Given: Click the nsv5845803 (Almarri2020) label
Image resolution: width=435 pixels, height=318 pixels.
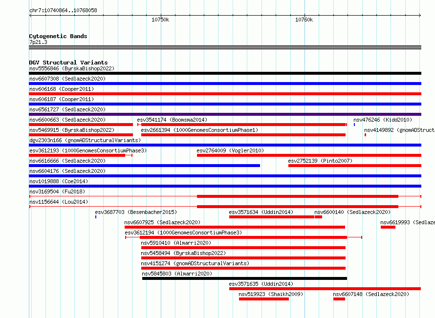Looking at the screenshot, I should tap(177, 274).
